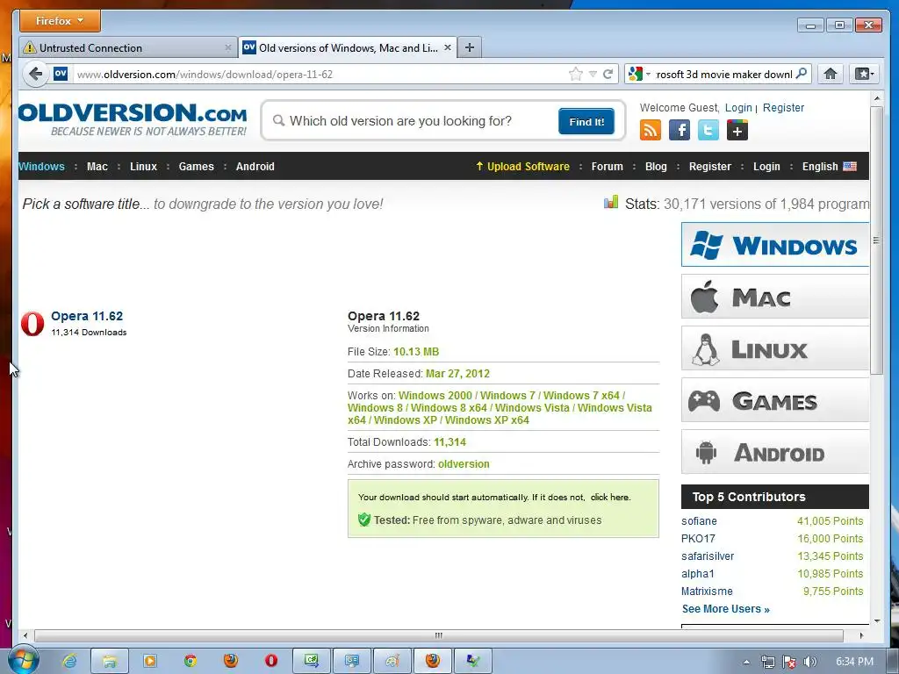Bookmark this page with the star icon

tap(576, 74)
